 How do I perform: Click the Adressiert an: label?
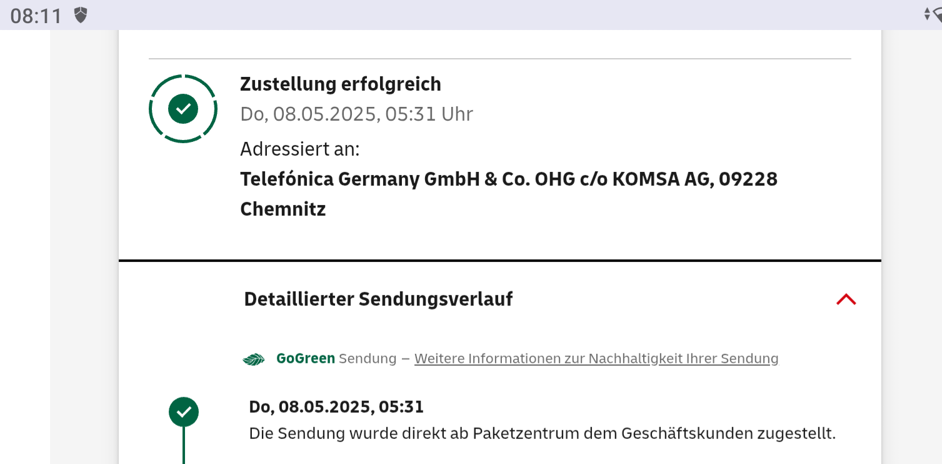[x=300, y=149]
